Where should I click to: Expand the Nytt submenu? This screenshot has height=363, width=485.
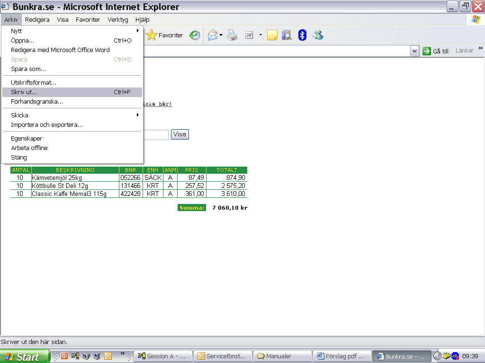click(72, 31)
